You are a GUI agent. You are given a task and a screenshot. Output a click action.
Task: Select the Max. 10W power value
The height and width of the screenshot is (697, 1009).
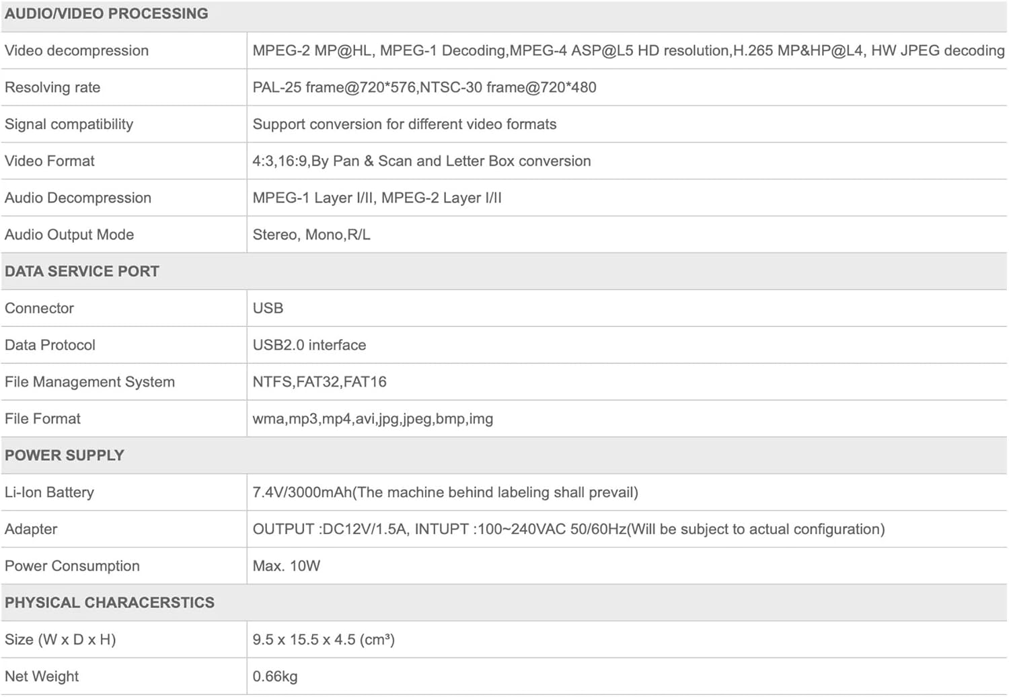[x=287, y=566]
